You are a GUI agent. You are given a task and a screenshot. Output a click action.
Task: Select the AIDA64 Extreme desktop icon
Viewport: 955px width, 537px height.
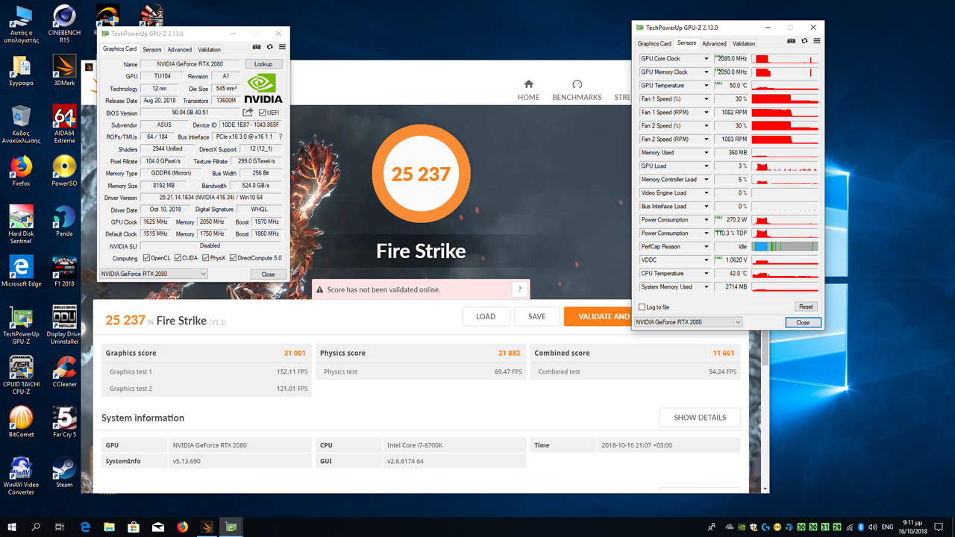coord(65,124)
